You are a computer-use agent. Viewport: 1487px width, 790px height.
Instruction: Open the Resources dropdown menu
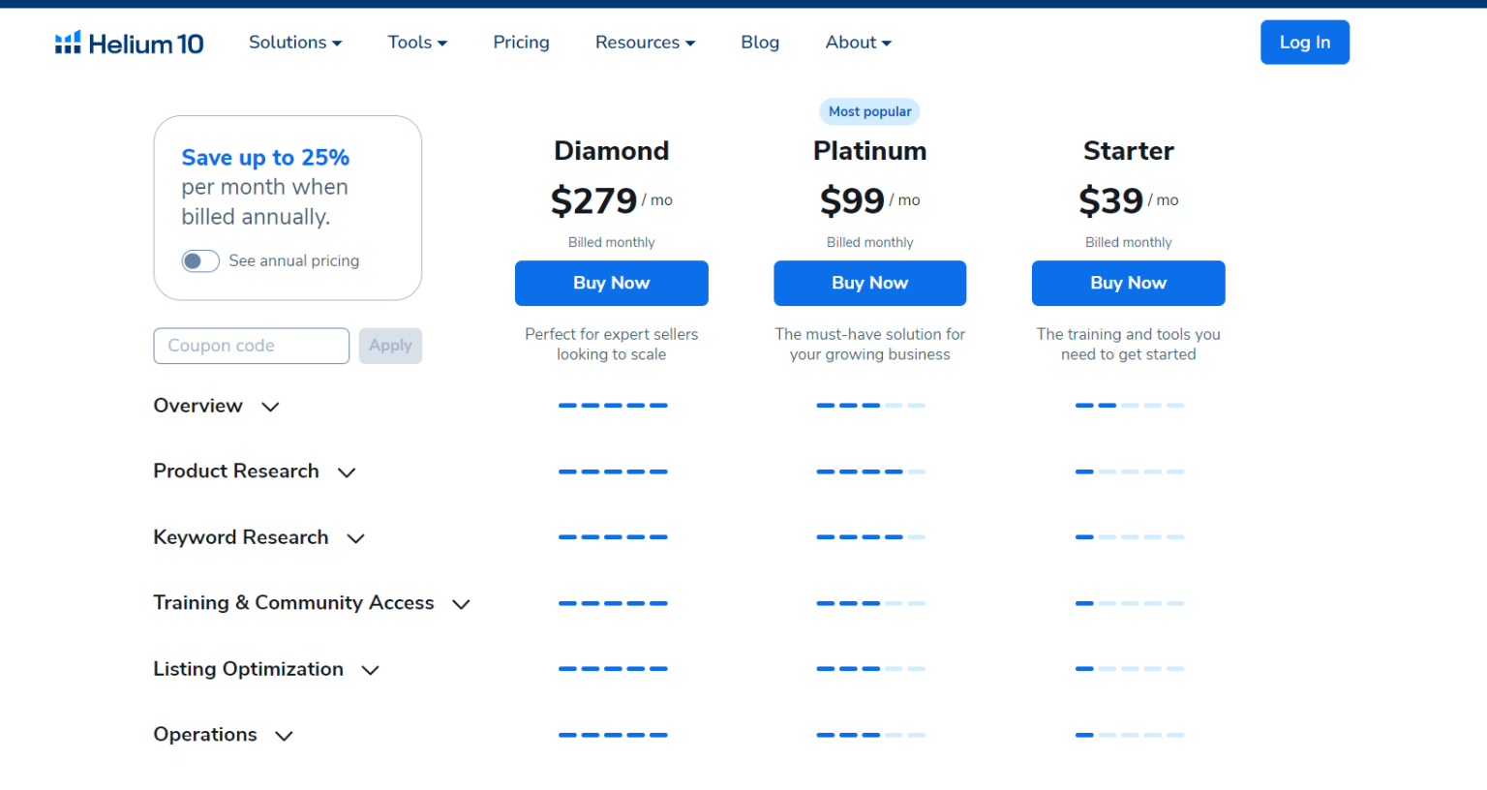[x=645, y=42]
